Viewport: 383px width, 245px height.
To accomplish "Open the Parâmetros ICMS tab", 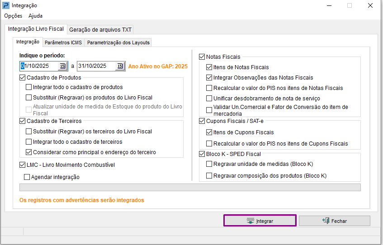I will tap(63, 42).
